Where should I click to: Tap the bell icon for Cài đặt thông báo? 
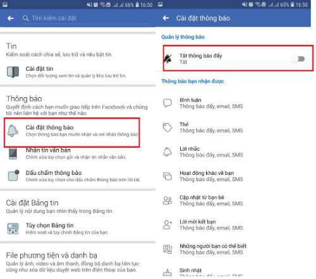13,131
